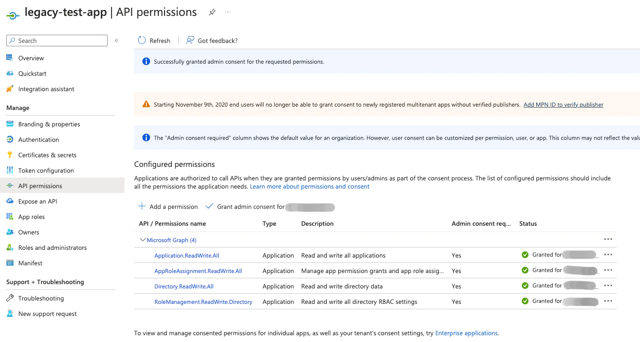This screenshot has height=342, width=640.
Task: Open the more options ellipsis beside the title
Action: [x=228, y=13]
